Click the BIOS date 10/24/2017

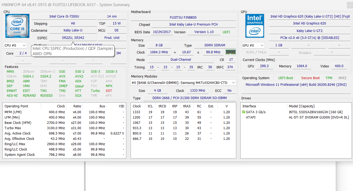(162, 32)
